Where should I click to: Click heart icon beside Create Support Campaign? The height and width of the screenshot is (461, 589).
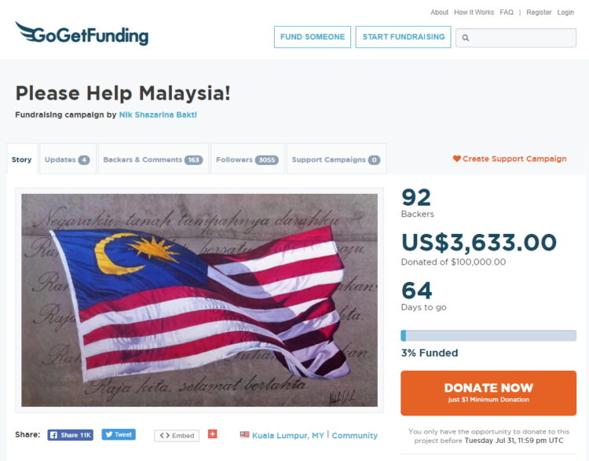456,159
